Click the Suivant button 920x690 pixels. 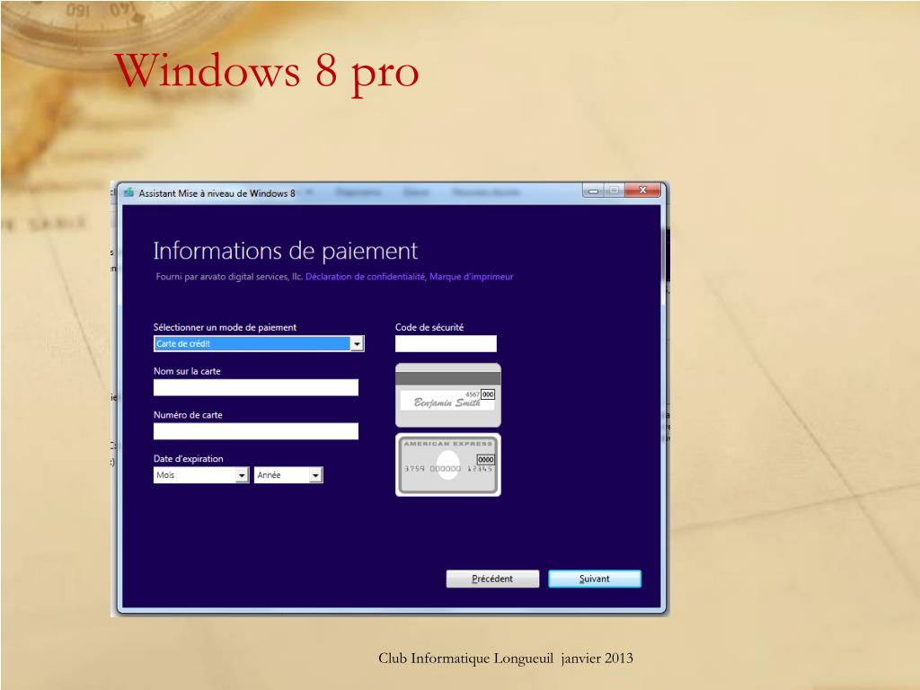(x=595, y=579)
